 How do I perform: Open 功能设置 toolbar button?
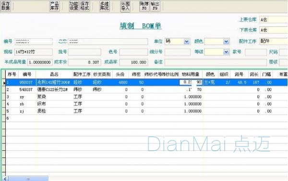(x=74, y=6)
